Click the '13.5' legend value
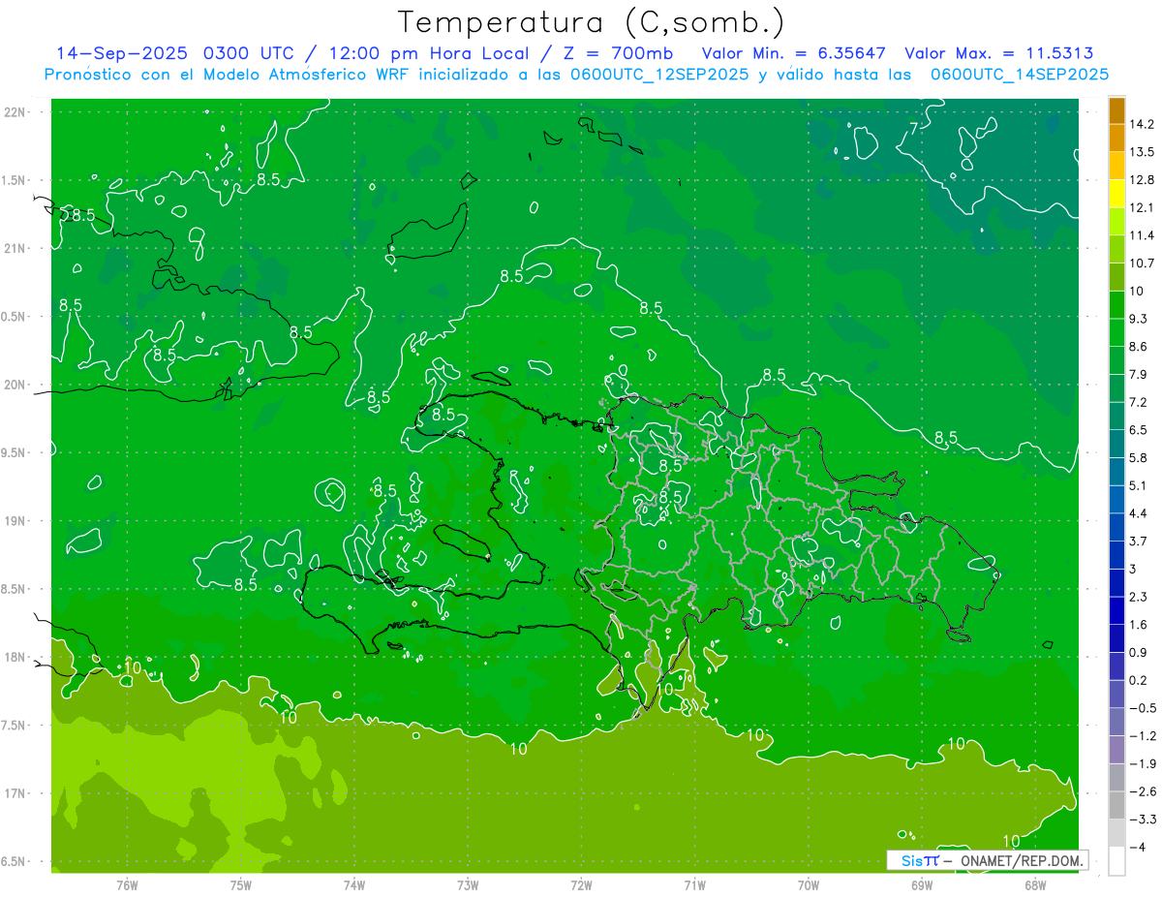The image size is (1162, 898). point(1143,152)
